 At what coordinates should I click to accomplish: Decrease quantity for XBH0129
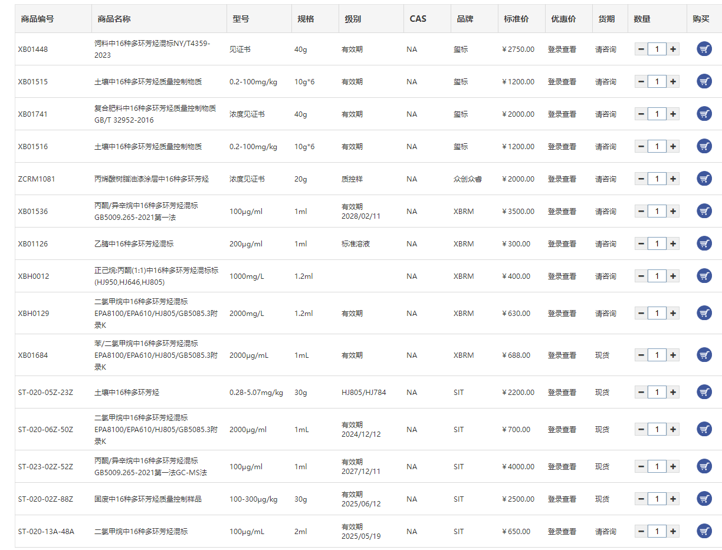(641, 313)
